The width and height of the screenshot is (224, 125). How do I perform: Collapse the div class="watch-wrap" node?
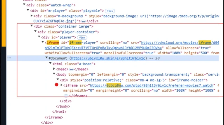[x=24, y=4]
